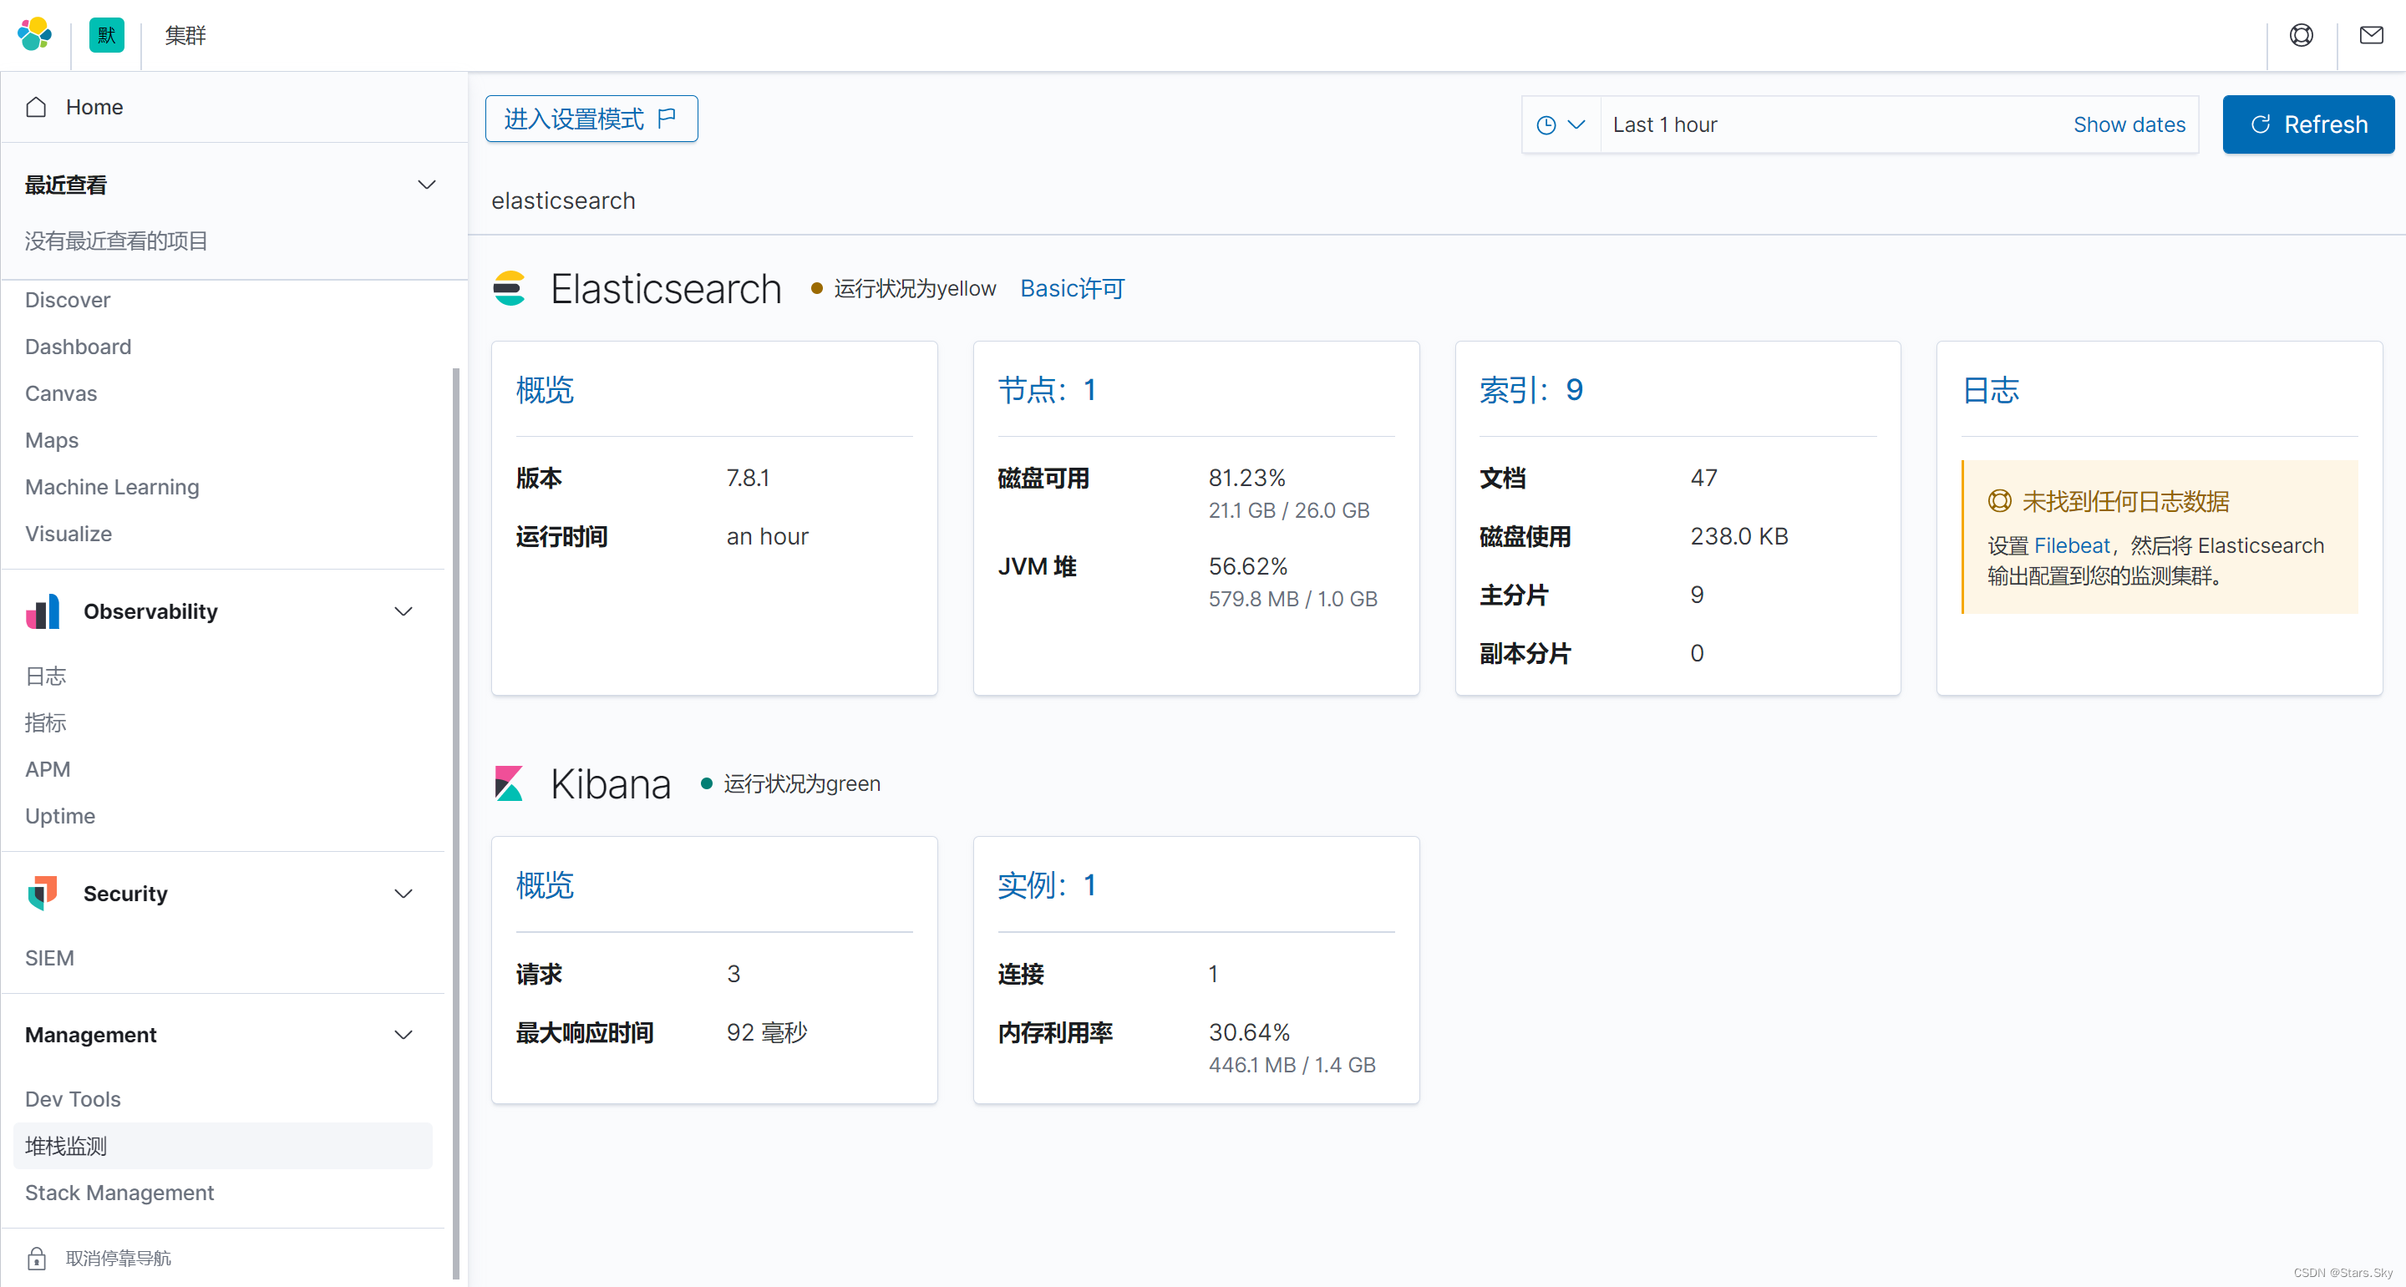Click the Security shield icon
2406x1287 pixels.
click(x=43, y=894)
